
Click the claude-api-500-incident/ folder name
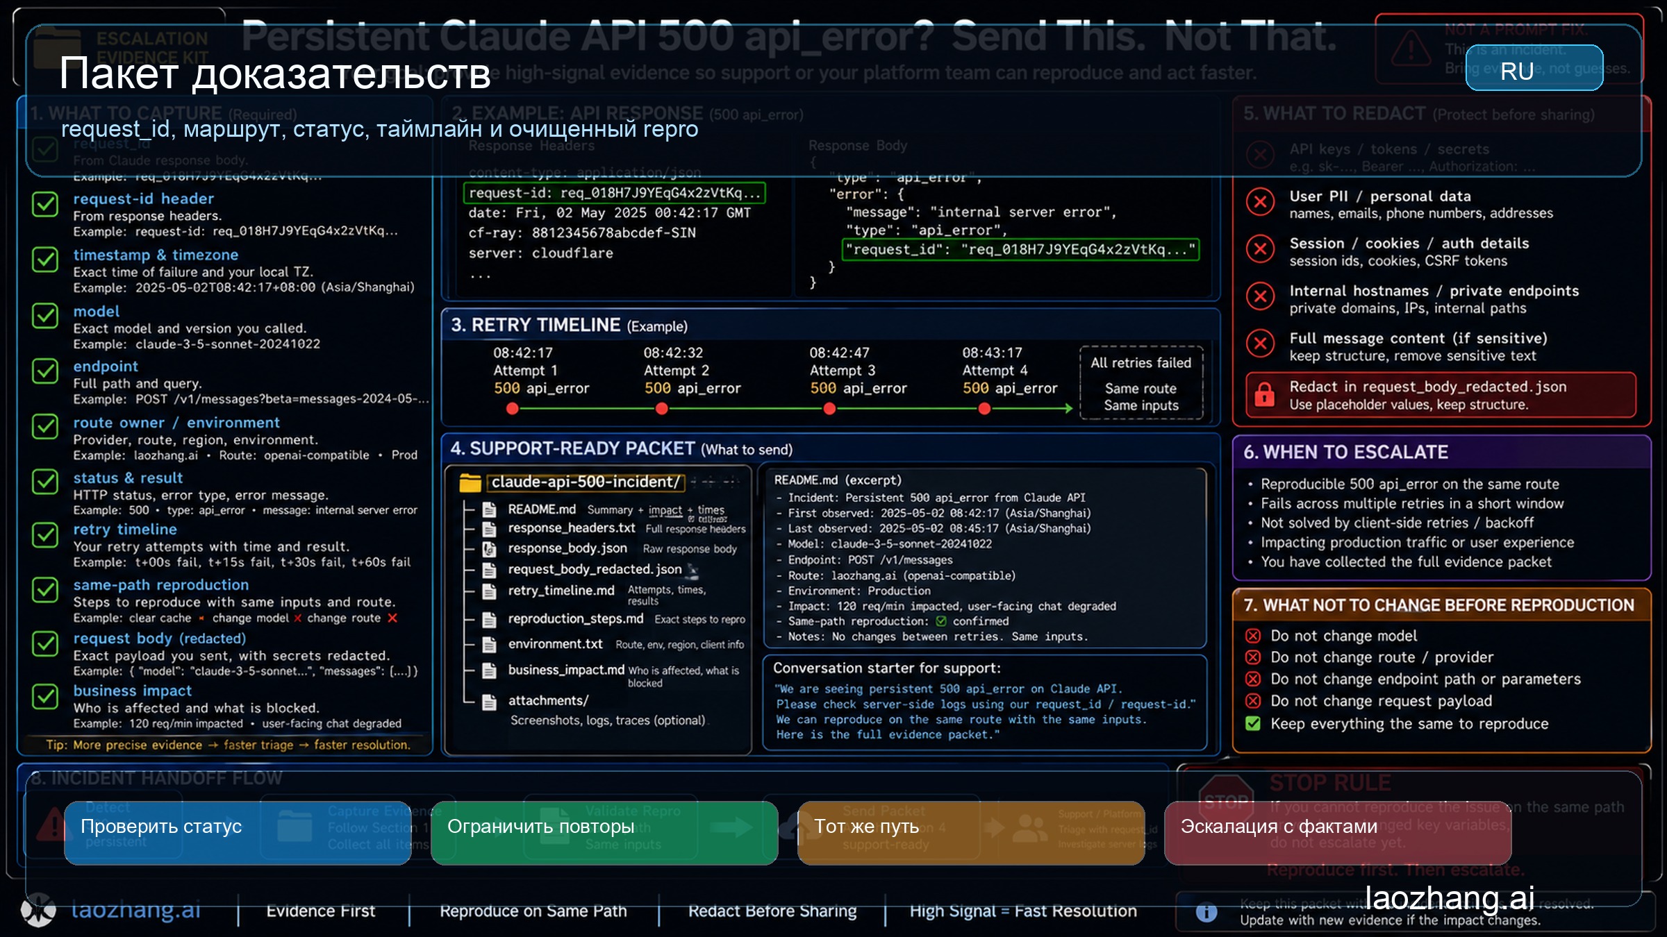[586, 482]
